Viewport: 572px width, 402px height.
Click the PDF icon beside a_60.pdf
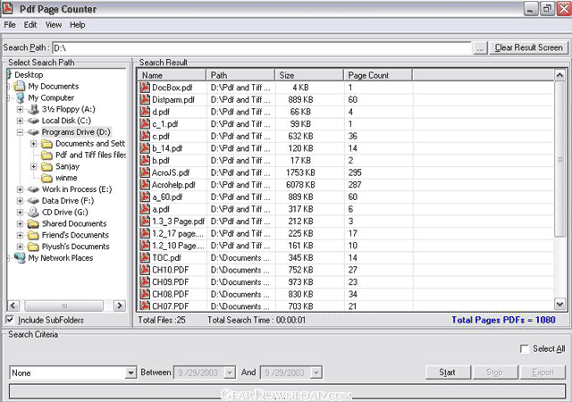[145, 197]
